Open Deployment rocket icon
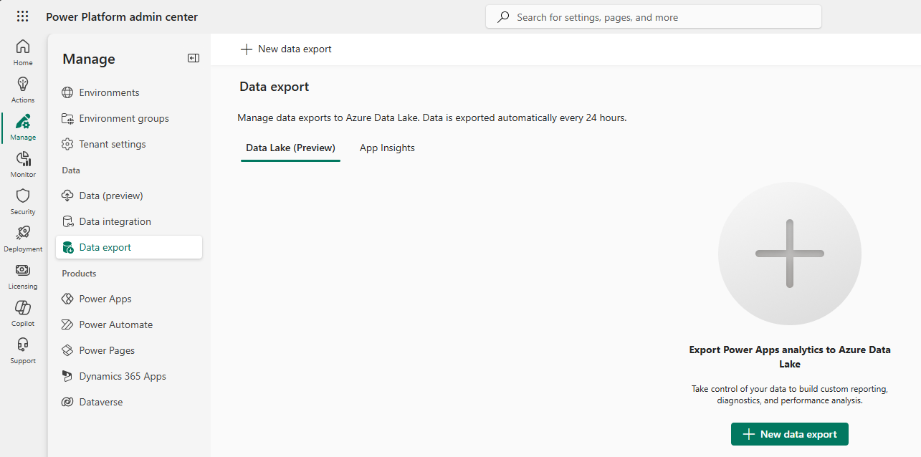The height and width of the screenshot is (457, 921). [x=23, y=239]
